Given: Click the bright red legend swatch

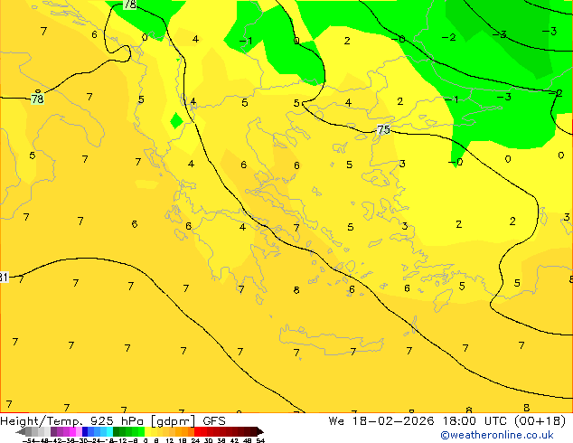Looking at the screenshot, I should [x=197, y=431].
